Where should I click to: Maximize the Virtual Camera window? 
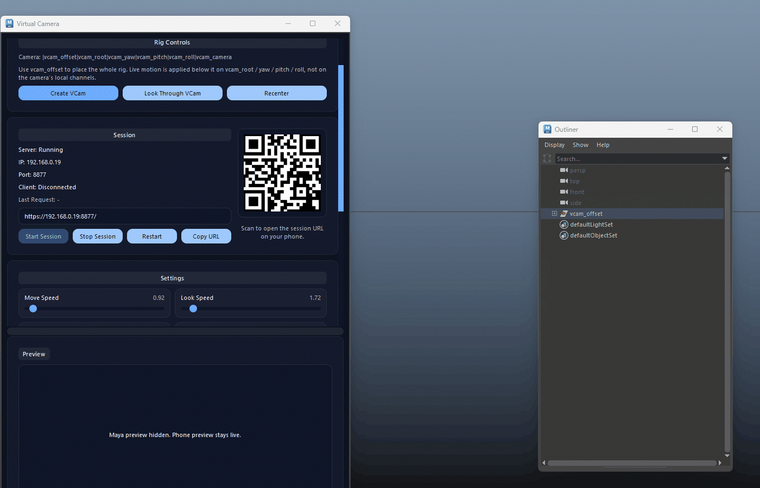click(x=313, y=23)
